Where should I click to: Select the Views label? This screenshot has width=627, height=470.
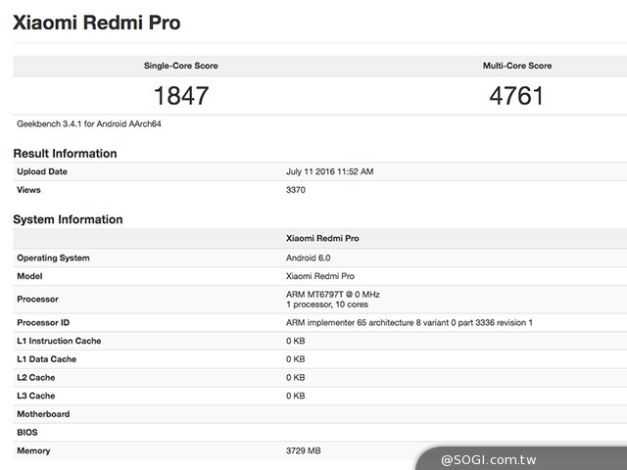[28, 190]
